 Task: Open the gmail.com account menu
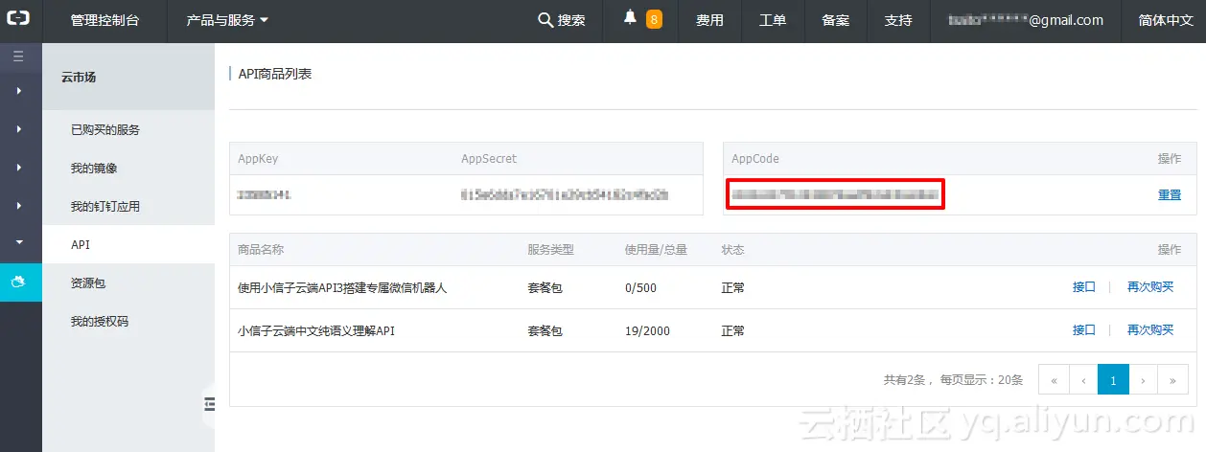tap(1026, 20)
